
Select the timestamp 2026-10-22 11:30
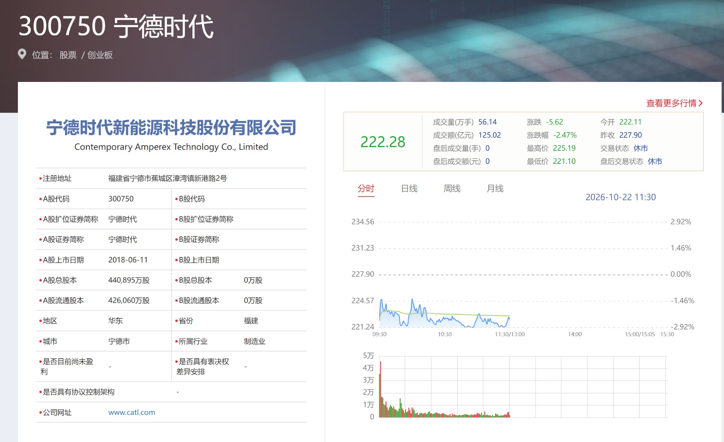pyautogui.click(x=620, y=197)
